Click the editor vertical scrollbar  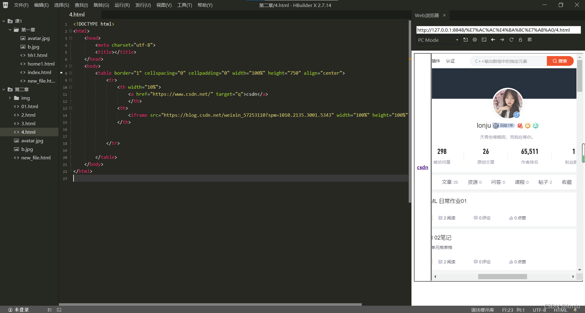tap(410, 112)
